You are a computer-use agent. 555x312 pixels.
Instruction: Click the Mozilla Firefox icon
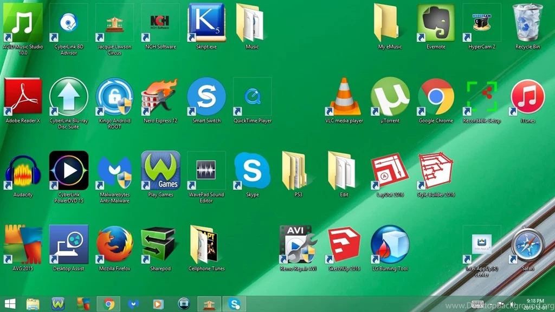pyautogui.click(x=114, y=245)
